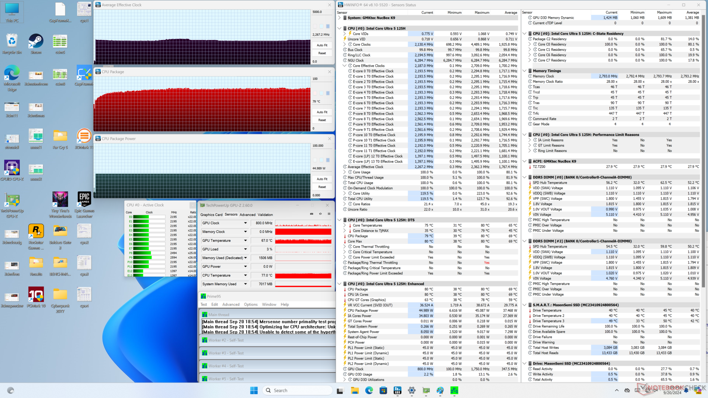The width and height of the screenshot is (708, 398).
Task: Click GPU-Z icon in the taskbar
Action: 426,390
